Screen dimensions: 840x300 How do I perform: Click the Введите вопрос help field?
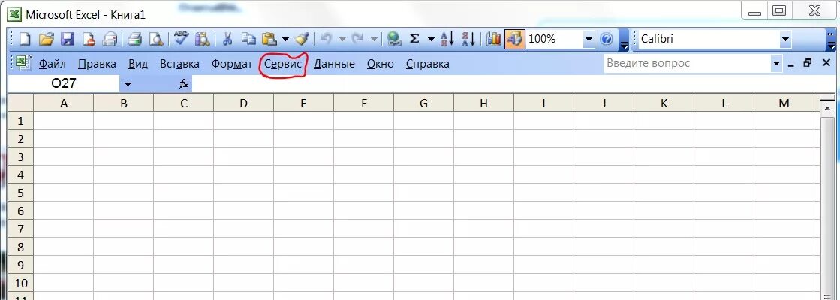(x=688, y=64)
